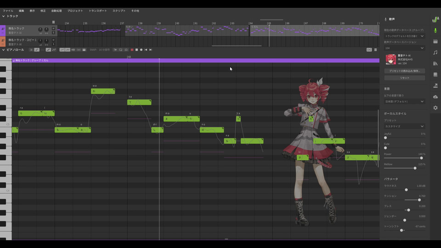The width and height of the screenshot is (441, 248).
Task: Open the Voice (microphone) panel icon
Action: click(435, 30)
